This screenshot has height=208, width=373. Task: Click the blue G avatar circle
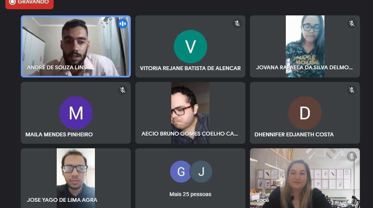(x=181, y=171)
